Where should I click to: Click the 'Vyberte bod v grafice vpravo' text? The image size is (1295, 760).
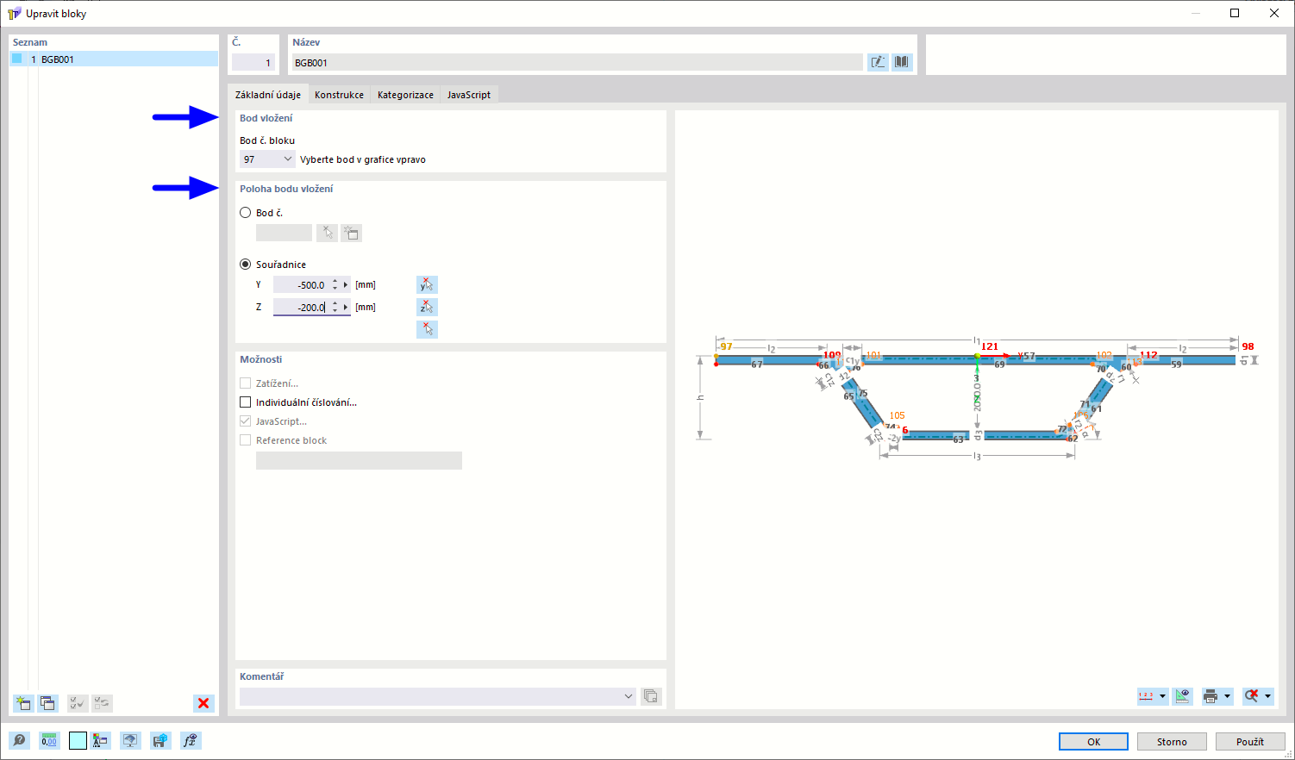point(363,159)
